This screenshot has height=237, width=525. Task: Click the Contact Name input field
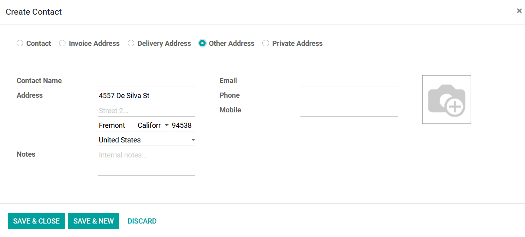[146, 81]
